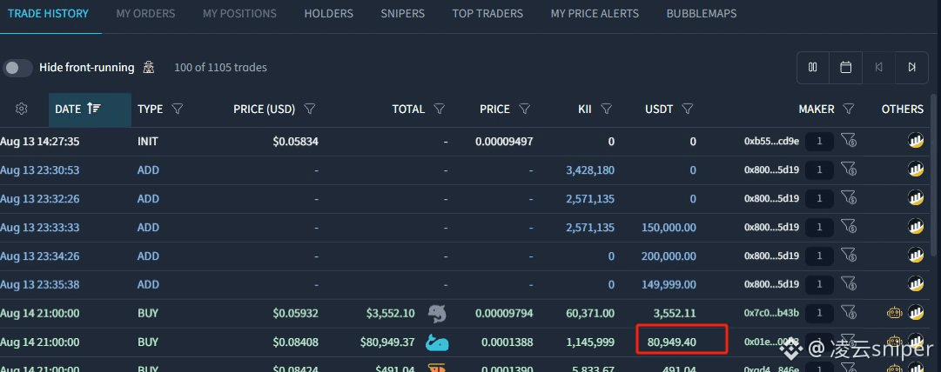The image size is (941, 372).
Task: Open the MAKER column filter
Action: 848,109
